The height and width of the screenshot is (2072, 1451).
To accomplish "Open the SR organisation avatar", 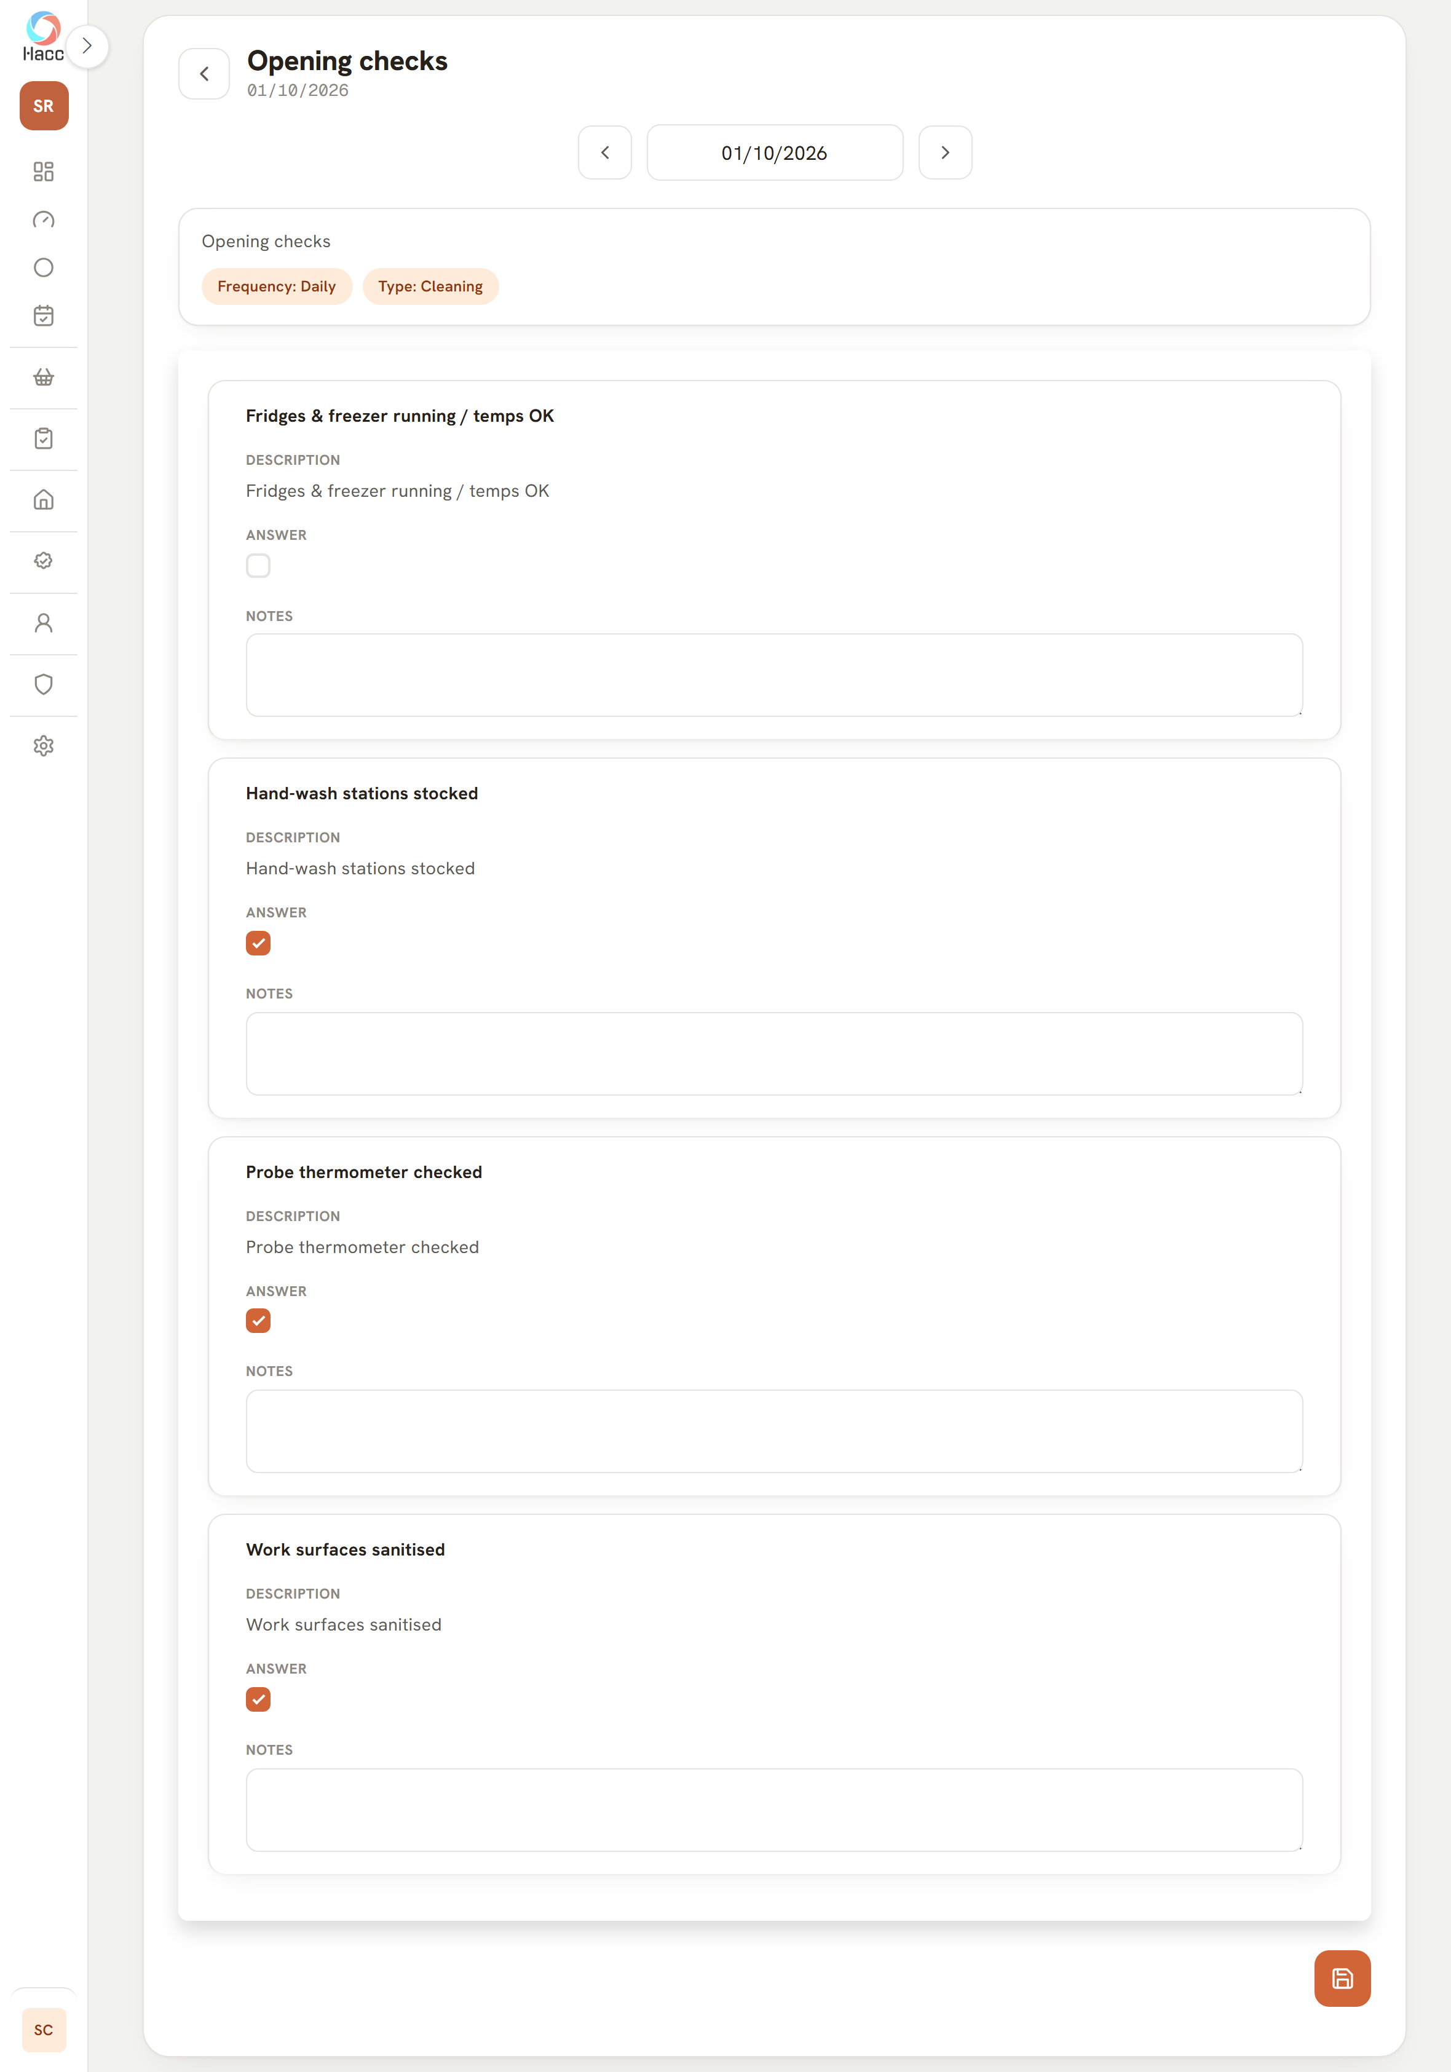I will click(x=43, y=106).
